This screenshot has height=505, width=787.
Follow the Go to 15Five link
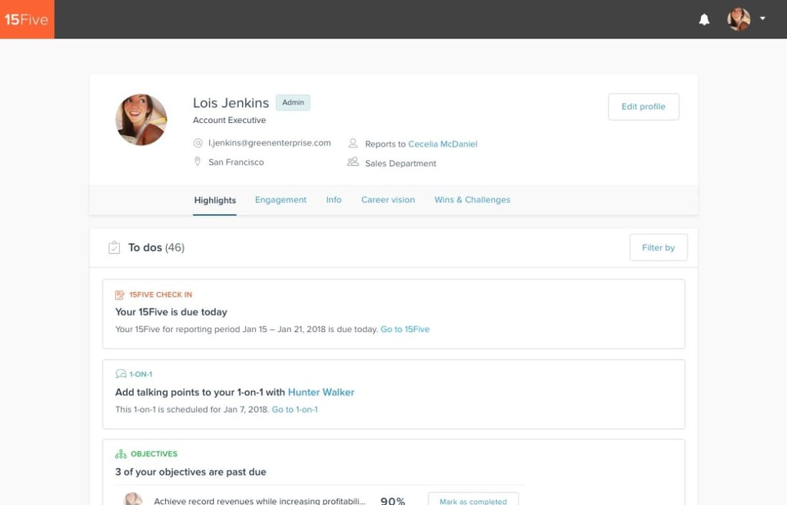pos(405,329)
